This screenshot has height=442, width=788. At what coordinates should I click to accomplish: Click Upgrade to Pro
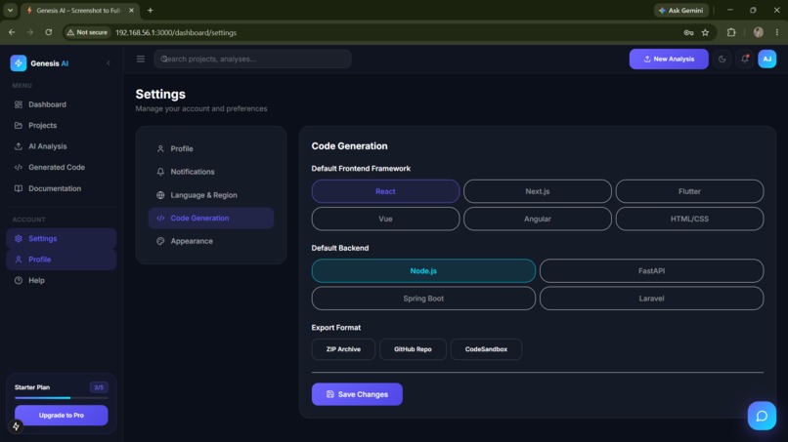click(62, 416)
